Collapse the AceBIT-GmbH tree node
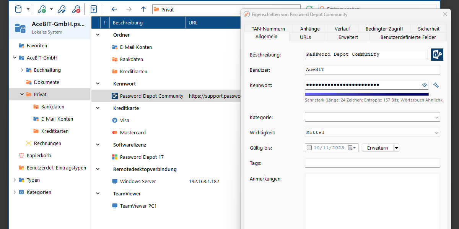 pyautogui.click(x=15, y=58)
